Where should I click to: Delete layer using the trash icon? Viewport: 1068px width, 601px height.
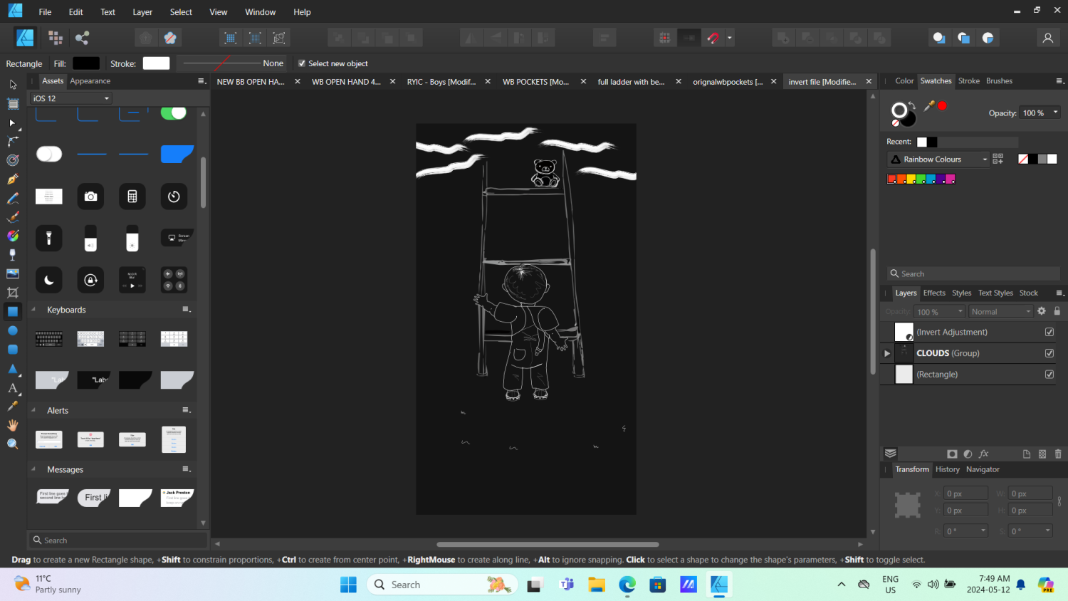coord(1058,454)
